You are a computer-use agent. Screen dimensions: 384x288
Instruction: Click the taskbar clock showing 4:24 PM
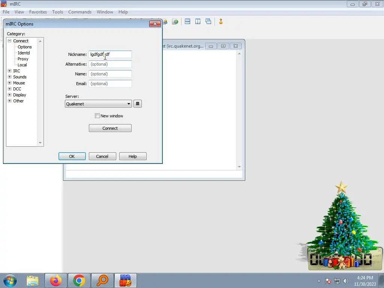click(365, 281)
